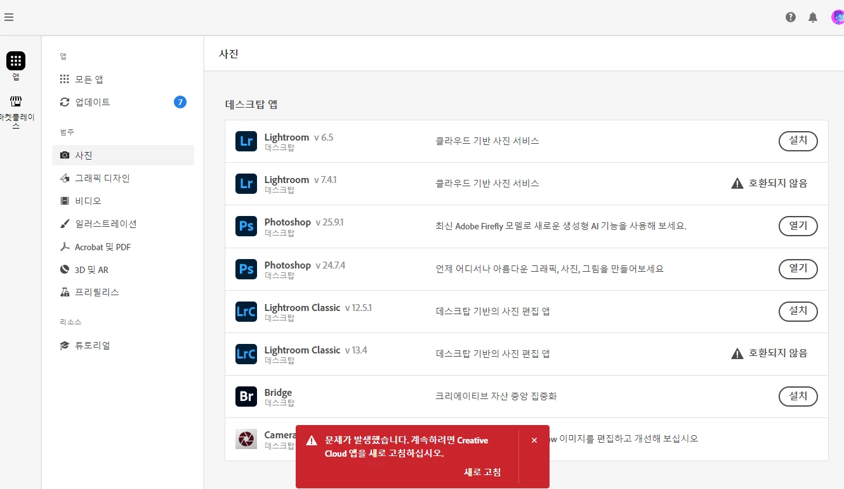Screen dimensions: 844x489
Task: Select the Acrobat 및 PDF category
Action: tap(123, 247)
